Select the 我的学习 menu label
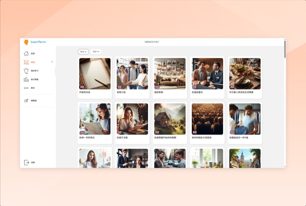 pyautogui.click(x=35, y=71)
